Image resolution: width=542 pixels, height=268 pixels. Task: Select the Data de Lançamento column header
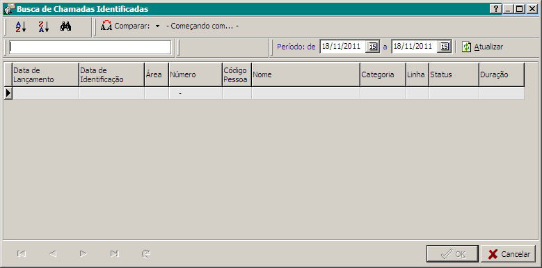(x=46, y=74)
